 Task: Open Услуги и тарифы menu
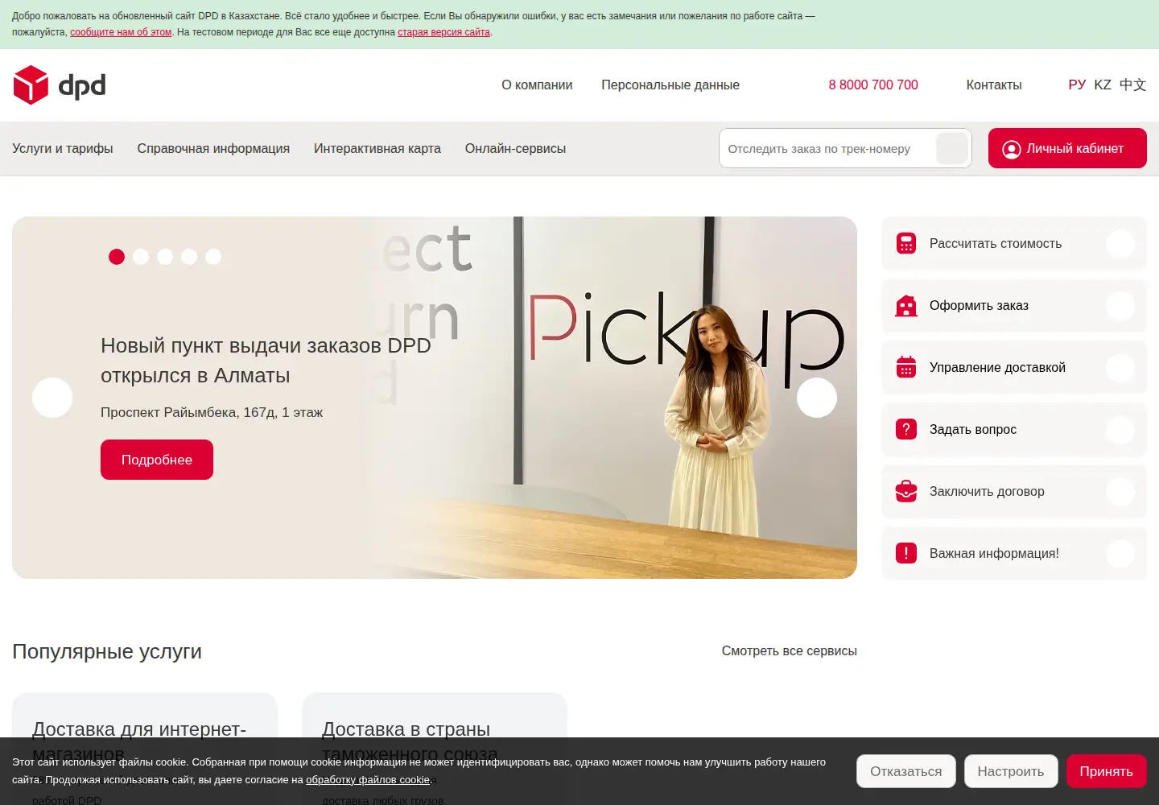click(x=63, y=149)
